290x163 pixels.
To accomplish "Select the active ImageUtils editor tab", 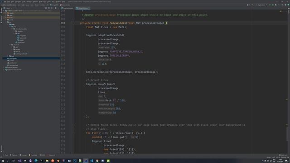I will click(82, 8).
